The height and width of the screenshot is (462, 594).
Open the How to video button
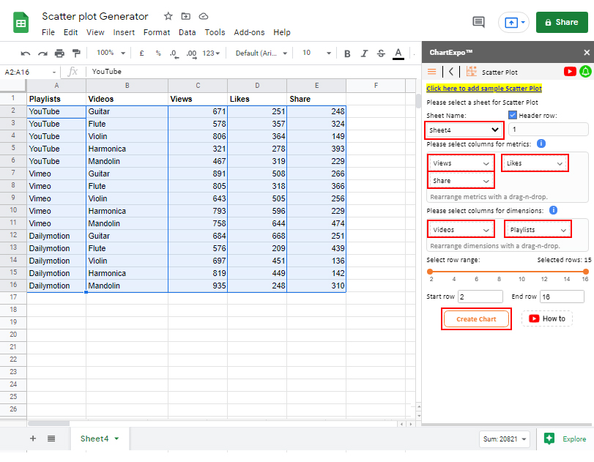click(x=547, y=318)
